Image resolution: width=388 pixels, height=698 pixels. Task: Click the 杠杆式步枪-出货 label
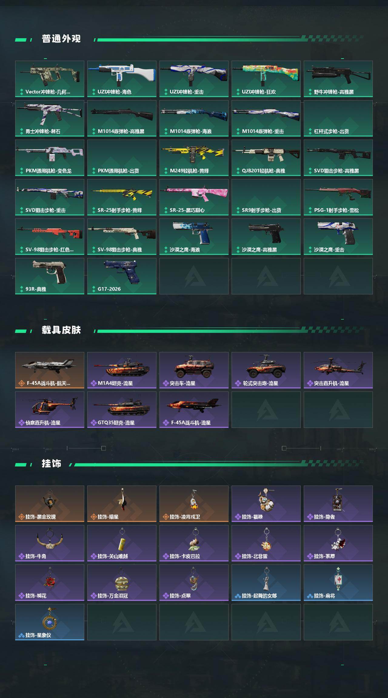tap(331, 131)
